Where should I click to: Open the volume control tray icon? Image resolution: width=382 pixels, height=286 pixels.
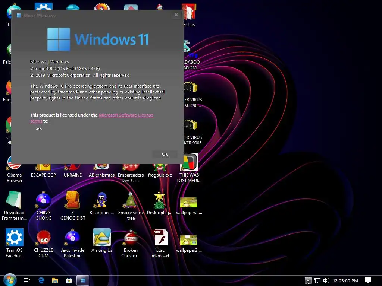(326, 280)
